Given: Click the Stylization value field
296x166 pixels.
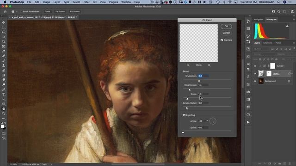Looking at the screenshot, I should tap(203, 76).
